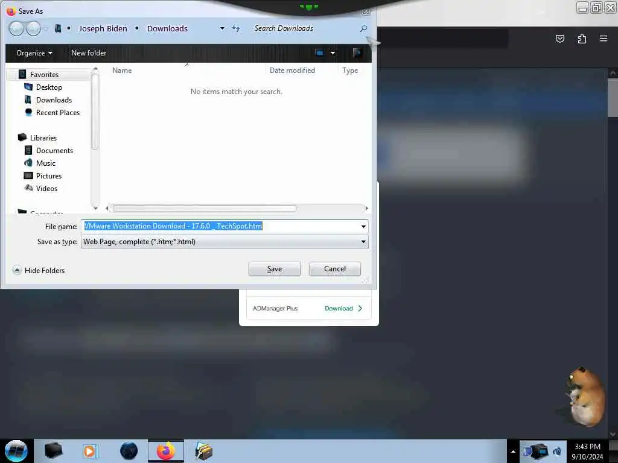Sort by the Name column header
The height and width of the screenshot is (463, 618).
pyautogui.click(x=122, y=71)
